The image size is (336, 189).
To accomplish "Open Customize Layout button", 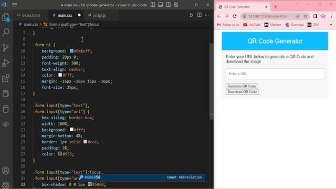I will [x=176, y=5].
